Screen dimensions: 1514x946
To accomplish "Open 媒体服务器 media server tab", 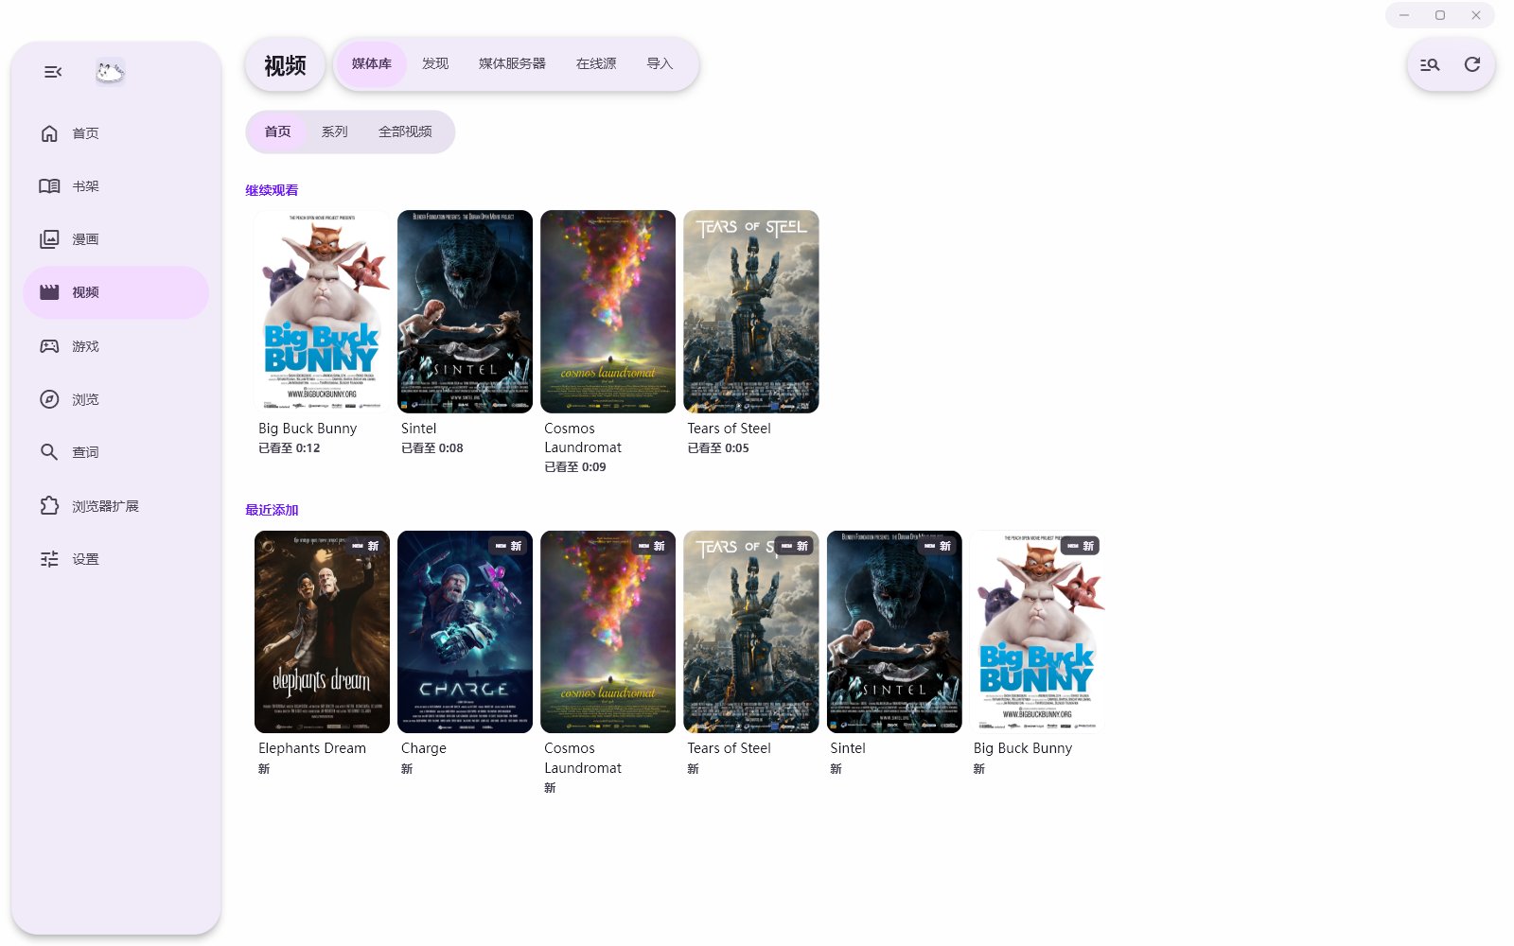I will pyautogui.click(x=512, y=64).
